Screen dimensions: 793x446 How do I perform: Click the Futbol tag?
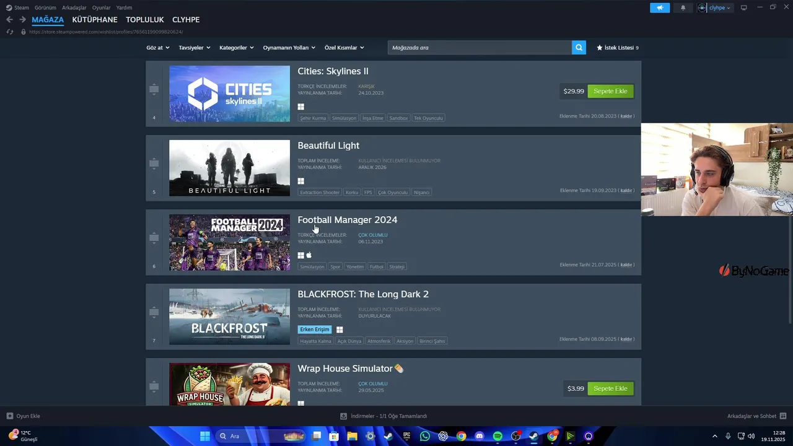(377, 266)
